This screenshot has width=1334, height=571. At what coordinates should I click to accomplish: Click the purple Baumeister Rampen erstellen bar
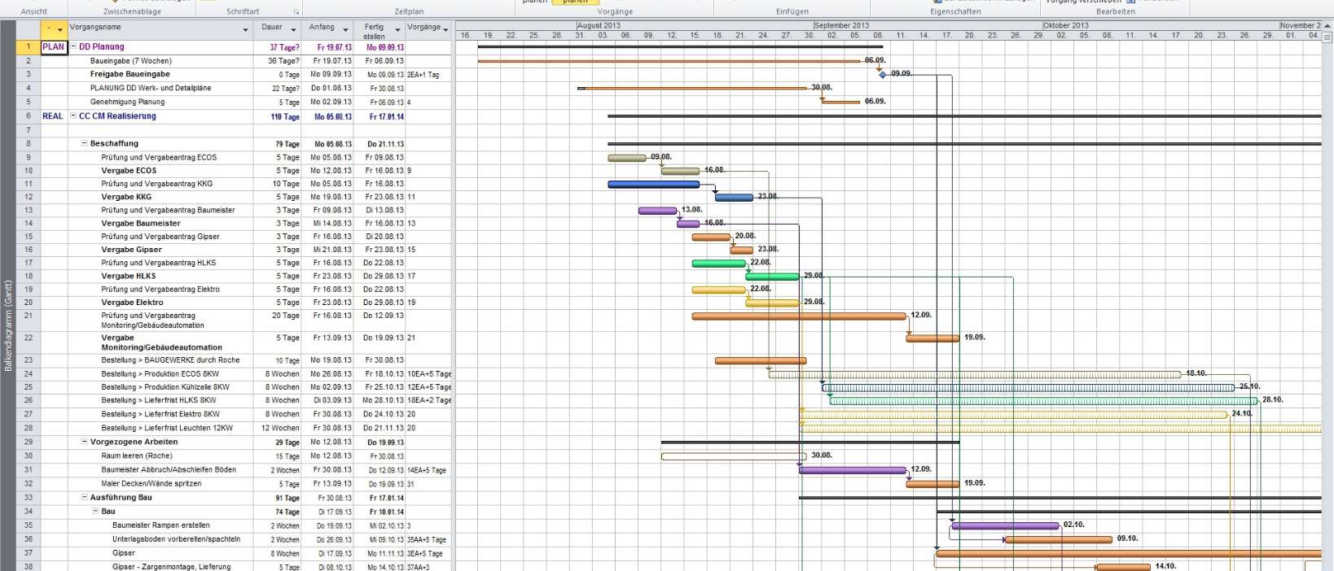[1005, 525]
